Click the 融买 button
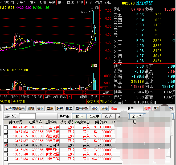176x165 pixels. coord(59,108)
